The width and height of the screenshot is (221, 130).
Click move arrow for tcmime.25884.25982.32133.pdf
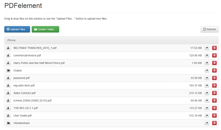tap(207, 100)
